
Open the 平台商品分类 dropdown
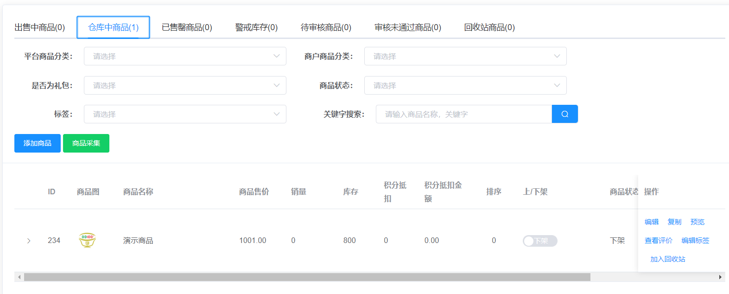[x=185, y=56]
